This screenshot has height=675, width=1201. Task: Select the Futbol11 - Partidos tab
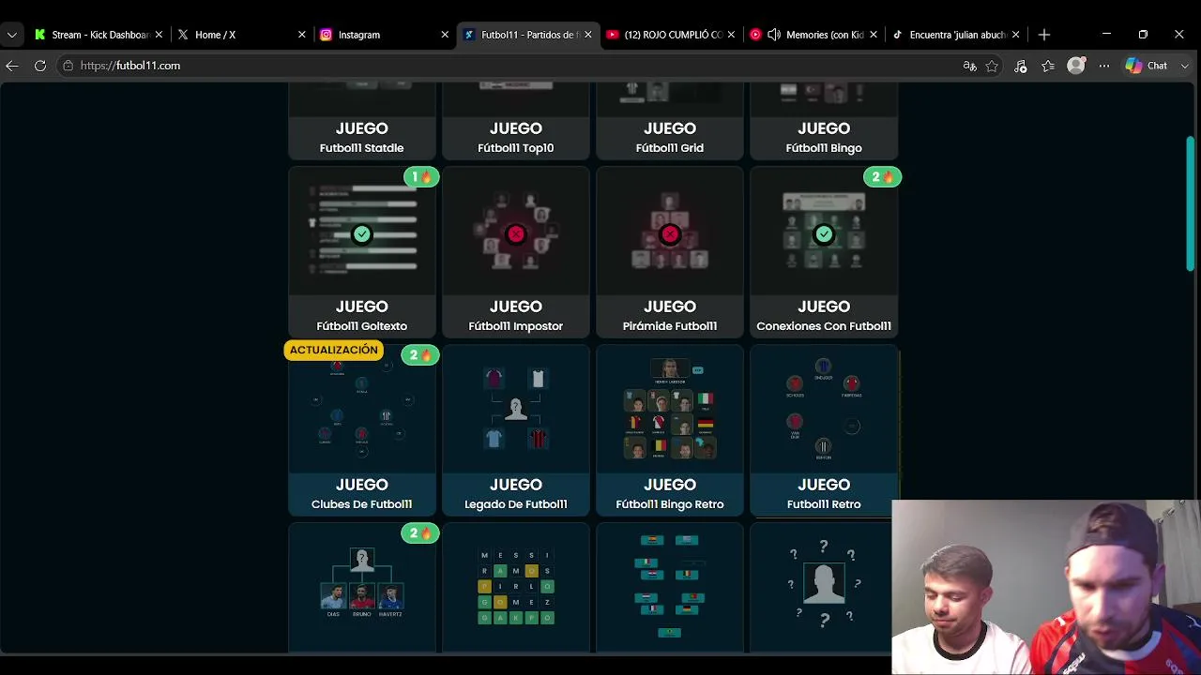pyautogui.click(x=528, y=35)
